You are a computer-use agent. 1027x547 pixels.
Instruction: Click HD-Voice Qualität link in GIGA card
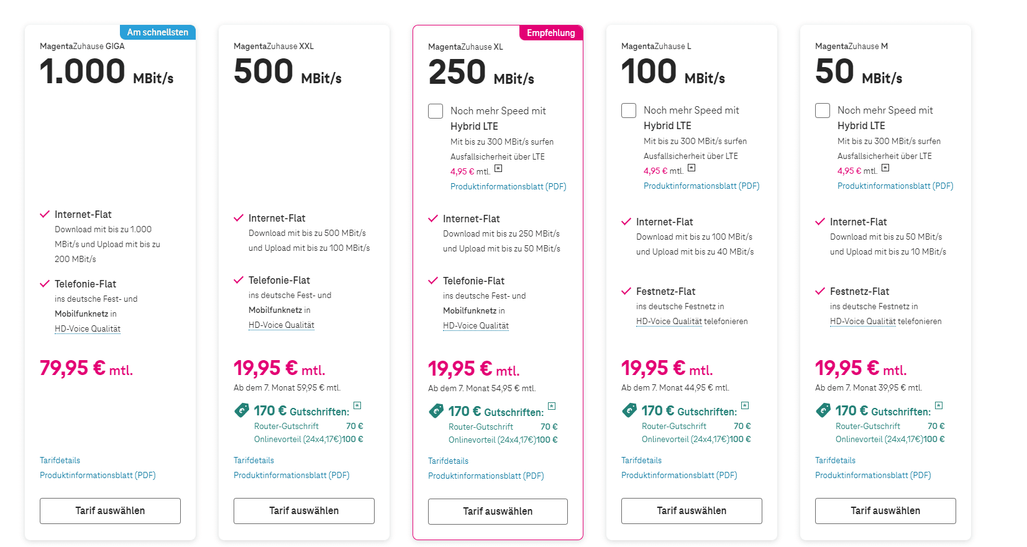pos(88,328)
